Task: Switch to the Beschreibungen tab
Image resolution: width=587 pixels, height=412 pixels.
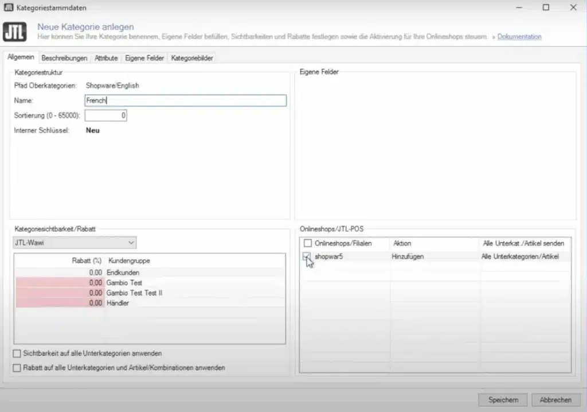Action: pos(64,58)
